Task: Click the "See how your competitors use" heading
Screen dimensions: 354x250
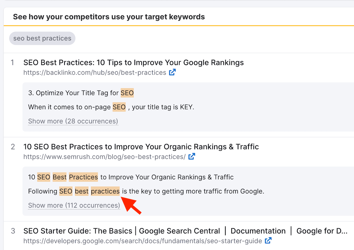Action: tap(109, 17)
